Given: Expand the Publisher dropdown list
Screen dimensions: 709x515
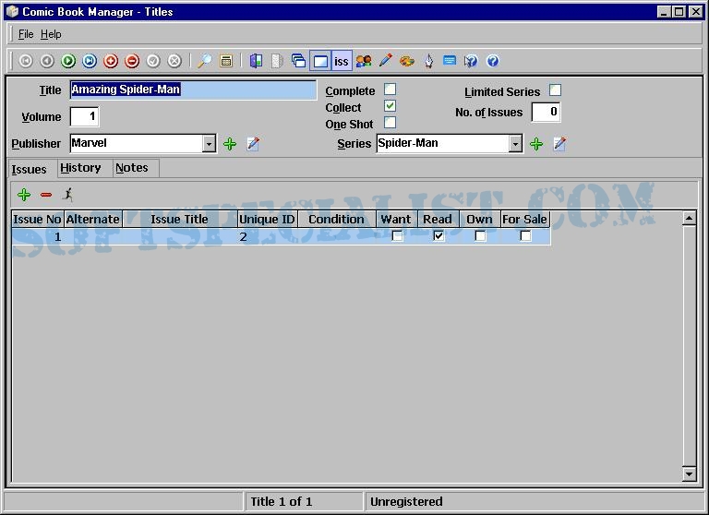Looking at the screenshot, I should (210, 144).
